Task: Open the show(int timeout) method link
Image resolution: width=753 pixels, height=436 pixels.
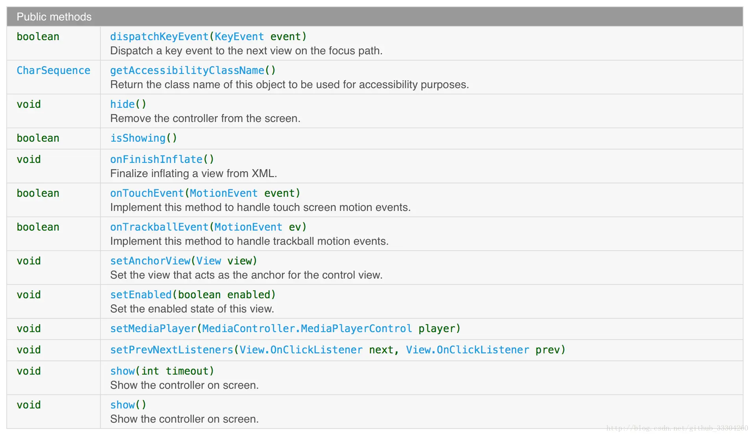Action: point(122,371)
